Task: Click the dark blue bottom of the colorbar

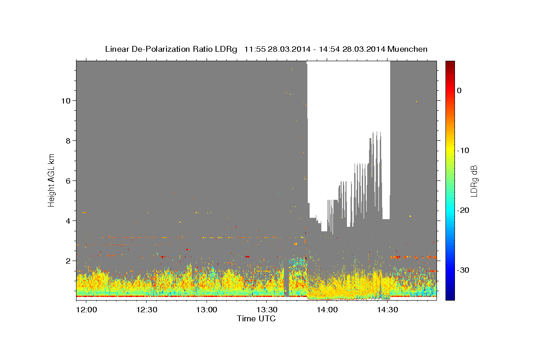Action: [450, 296]
